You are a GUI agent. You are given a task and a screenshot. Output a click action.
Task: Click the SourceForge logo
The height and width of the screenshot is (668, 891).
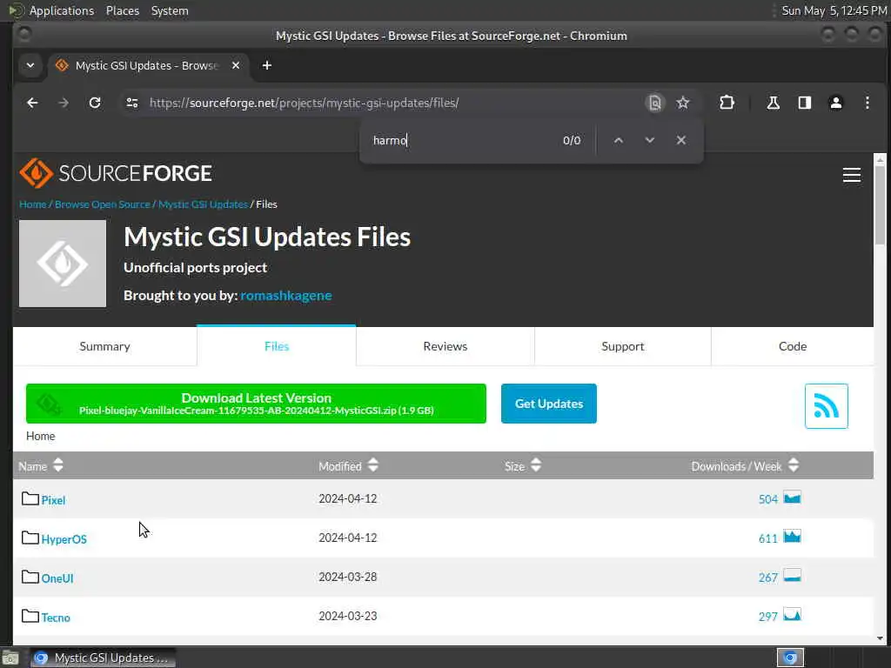(x=116, y=173)
